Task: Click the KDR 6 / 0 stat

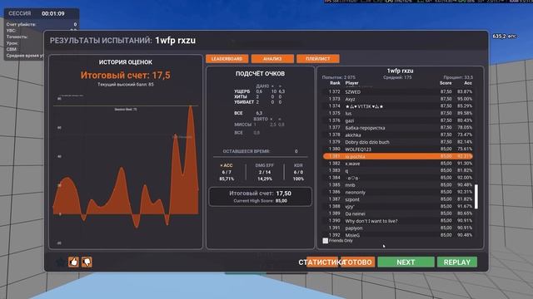Action: click(x=298, y=172)
